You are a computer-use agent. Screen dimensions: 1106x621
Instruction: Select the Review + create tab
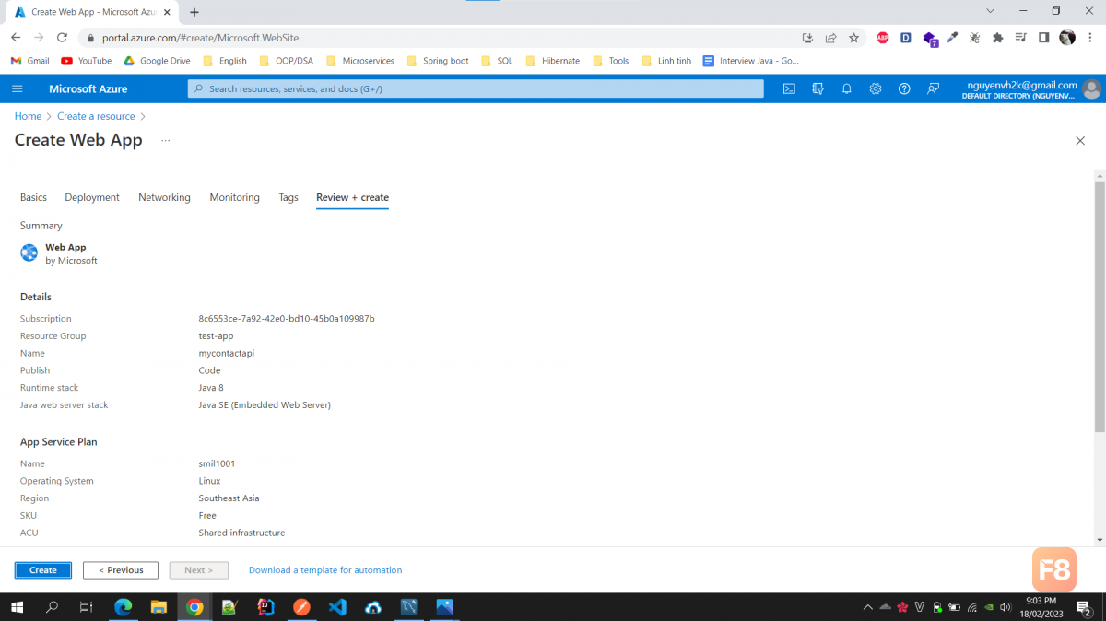click(x=352, y=197)
